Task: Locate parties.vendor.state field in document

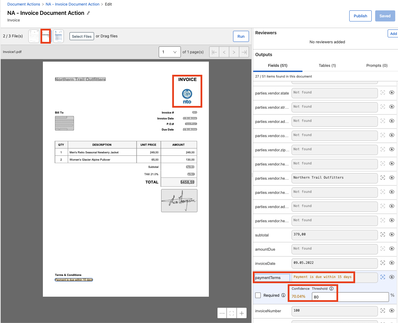Action: [x=383, y=92]
